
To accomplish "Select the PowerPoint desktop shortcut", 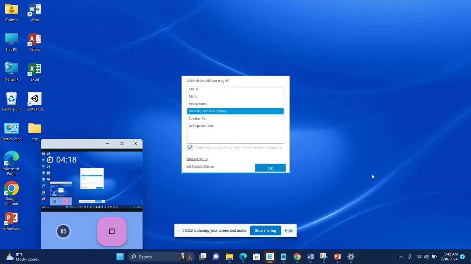I will [11, 221].
